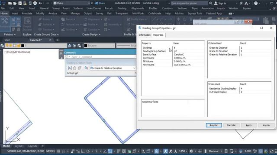The height and width of the screenshot is (155, 277).
Task: Click Set Grading Layer icon in Grading Creation Tools
Action: 80,68
